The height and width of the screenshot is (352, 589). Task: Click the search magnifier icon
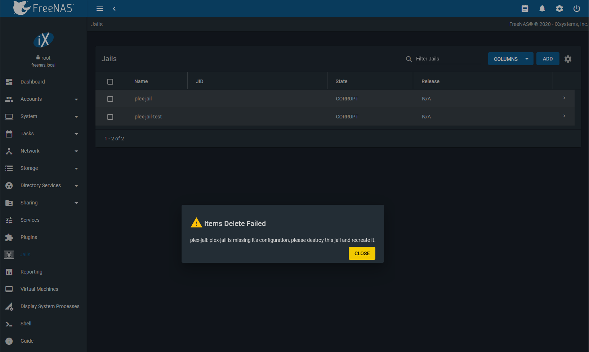click(409, 59)
